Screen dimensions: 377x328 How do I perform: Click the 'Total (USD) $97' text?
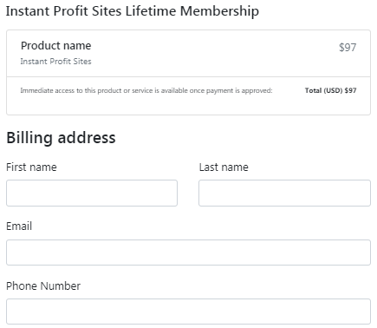click(331, 90)
